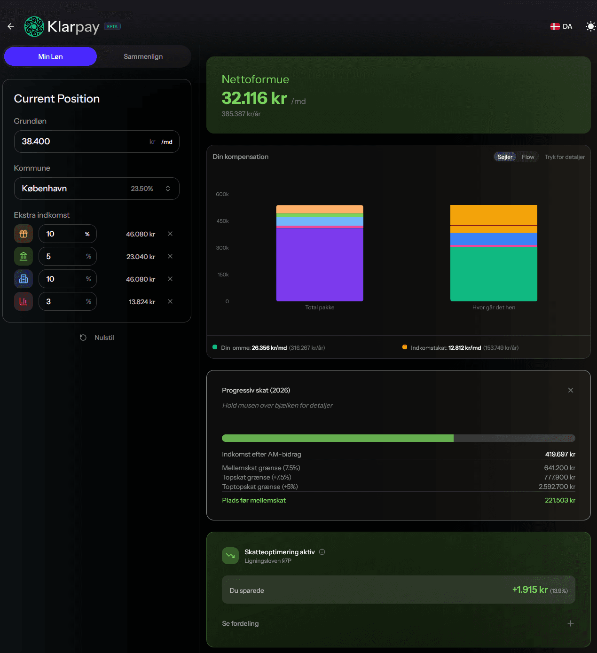Click the progressive tax progress bar
The height and width of the screenshot is (653, 597).
[x=398, y=438]
